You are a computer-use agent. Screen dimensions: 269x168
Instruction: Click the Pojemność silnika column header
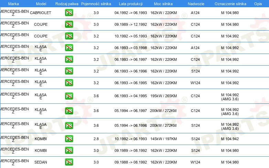click(96, 4)
